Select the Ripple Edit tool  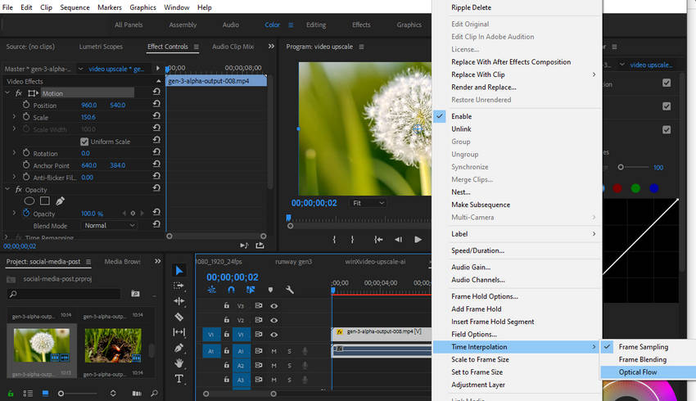tap(179, 301)
